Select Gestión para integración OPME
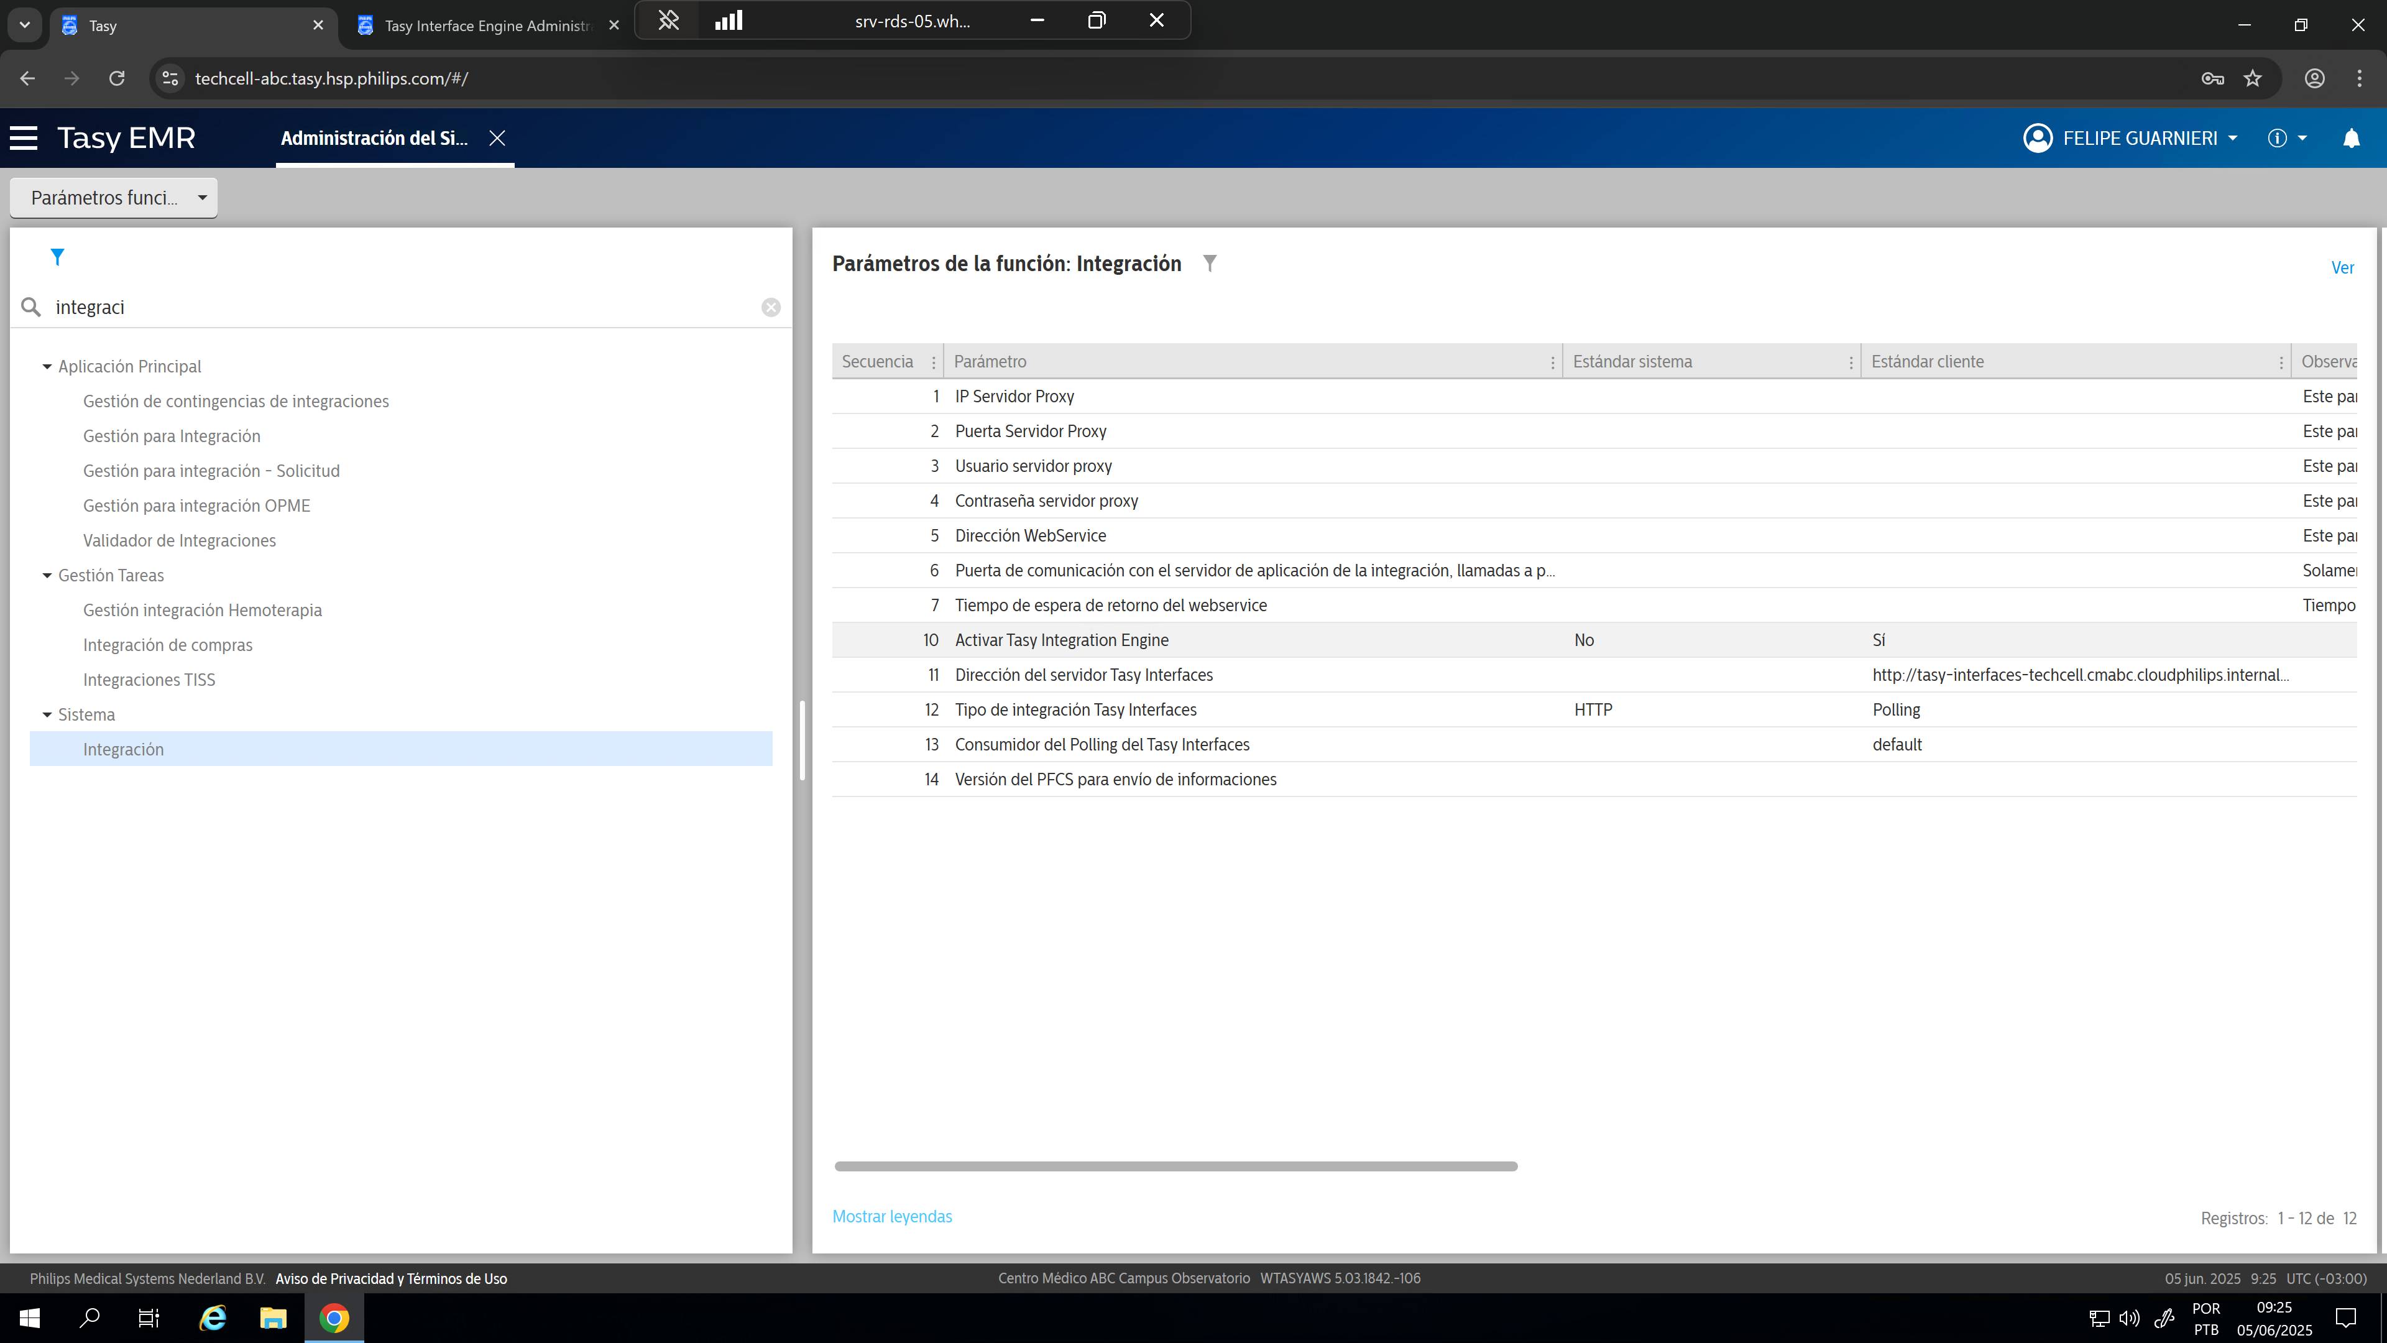This screenshot has height=1343, width=2387. pos(196,506)
